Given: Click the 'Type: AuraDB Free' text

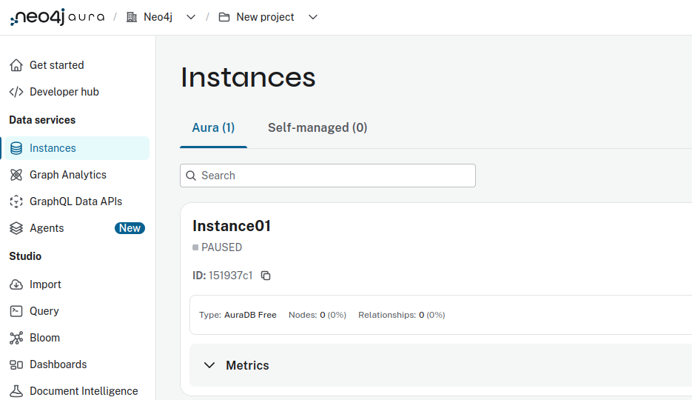Looking at the screenshot, I should coord(238,316).
